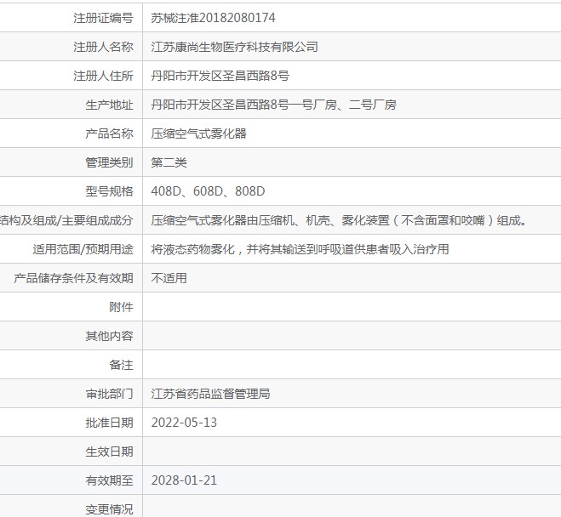Select intended use text 将液态药物雾化
The width and height of the screenshot is (561, 517).
coord(300,249)
